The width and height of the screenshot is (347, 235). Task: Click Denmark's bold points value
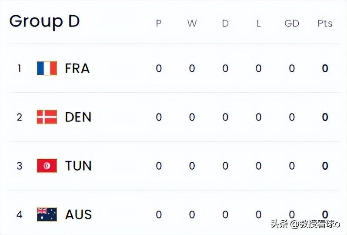point(325,117)
